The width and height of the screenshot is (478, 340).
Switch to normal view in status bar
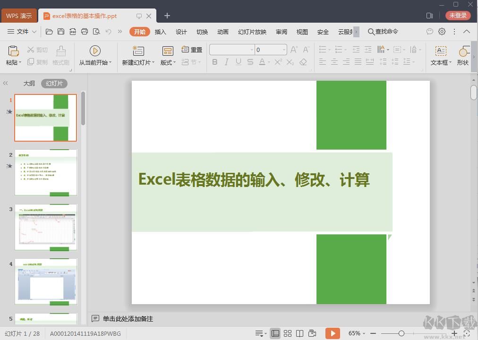(275, 333)
